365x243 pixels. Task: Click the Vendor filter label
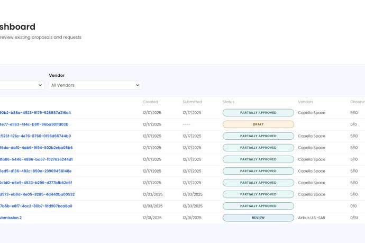(x=57, y=75)
